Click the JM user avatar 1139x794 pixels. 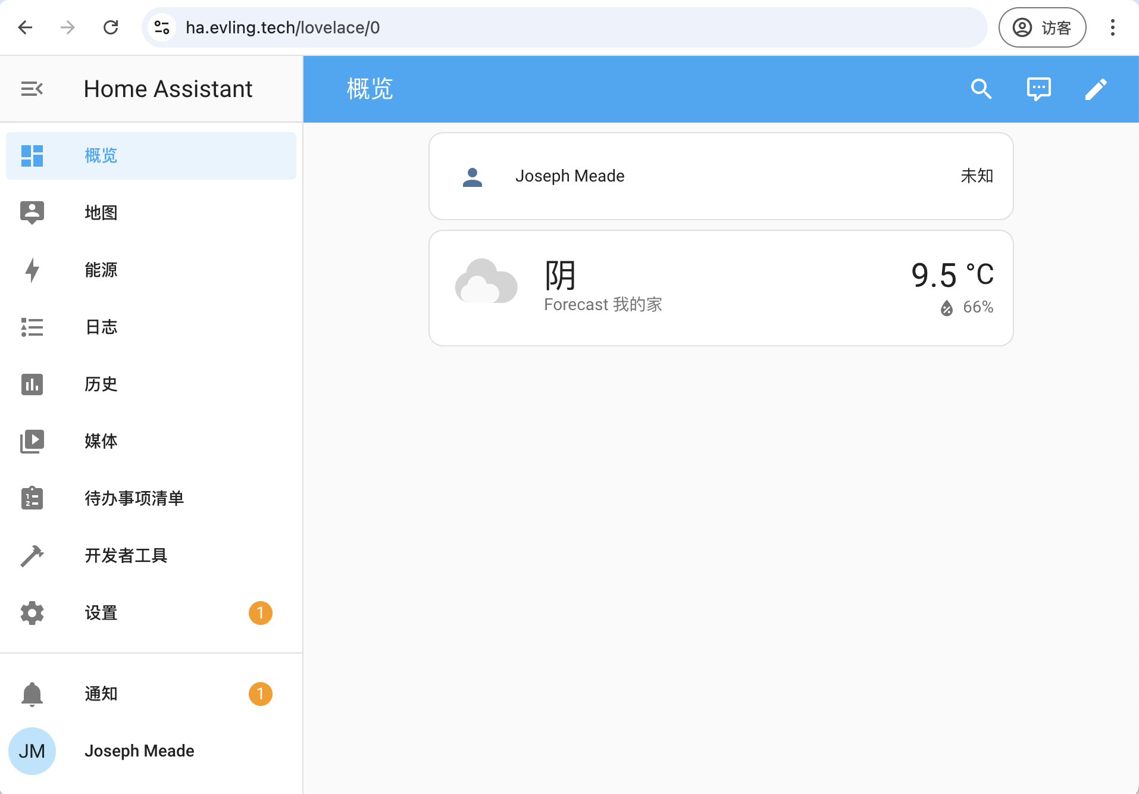[x=32, y=751]
